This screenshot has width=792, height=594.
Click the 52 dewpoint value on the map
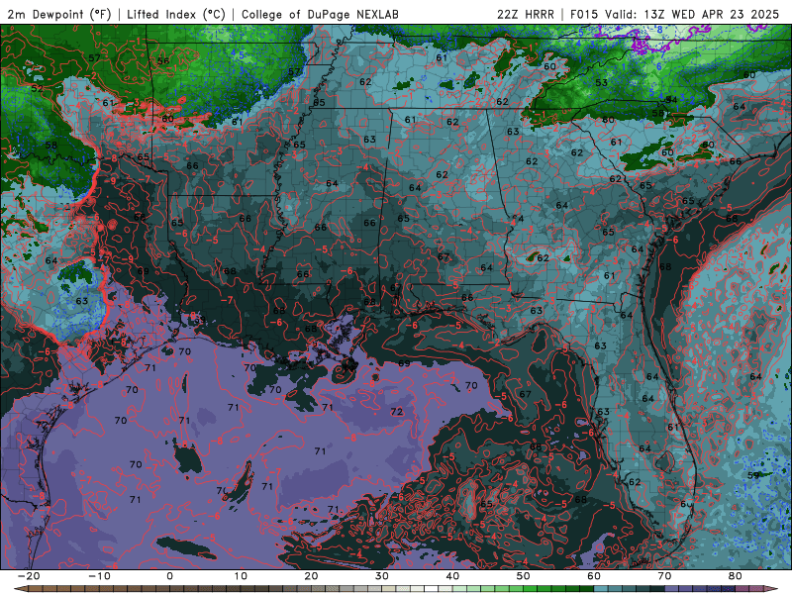point(38,88)
